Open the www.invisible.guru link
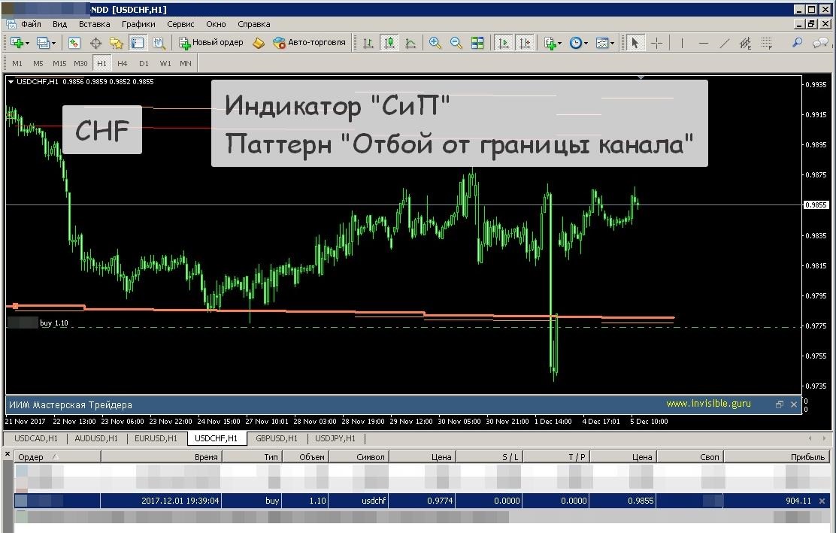This screenshot has height=533, width=836. click(709, 404)
